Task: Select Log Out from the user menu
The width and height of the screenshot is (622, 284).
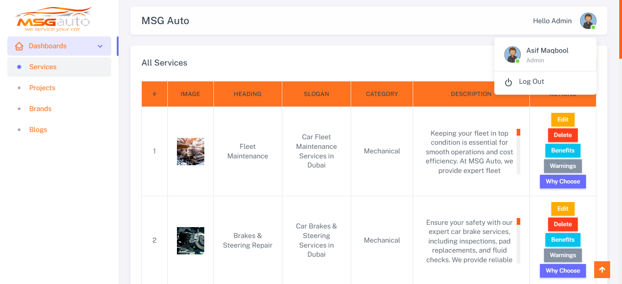Action: point(531,81)
